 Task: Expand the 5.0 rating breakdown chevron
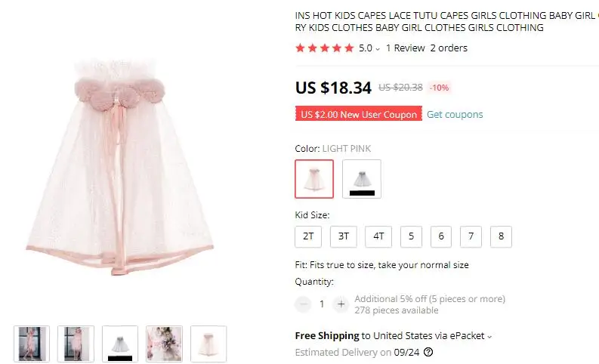tap(378, 49)
